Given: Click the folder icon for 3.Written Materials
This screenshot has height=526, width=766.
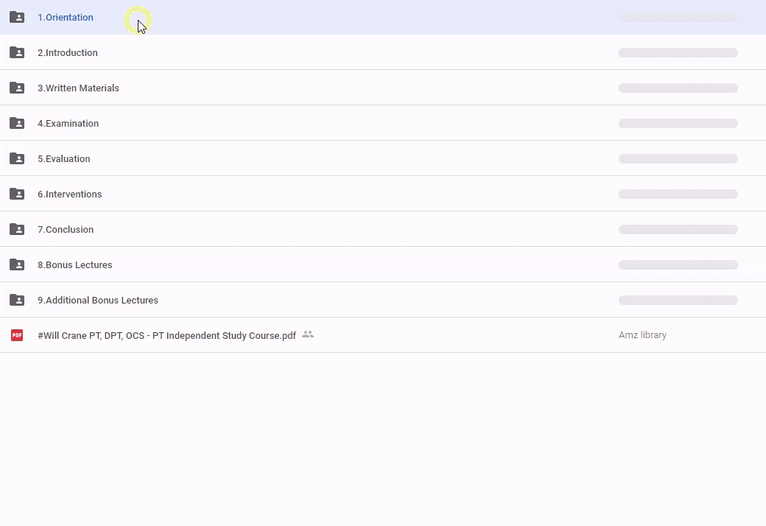Looking at the screenshot, I should tap(17, 88).
